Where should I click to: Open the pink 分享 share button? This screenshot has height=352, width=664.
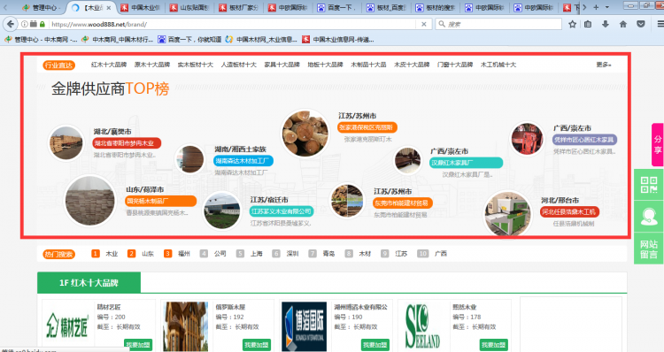657,144
